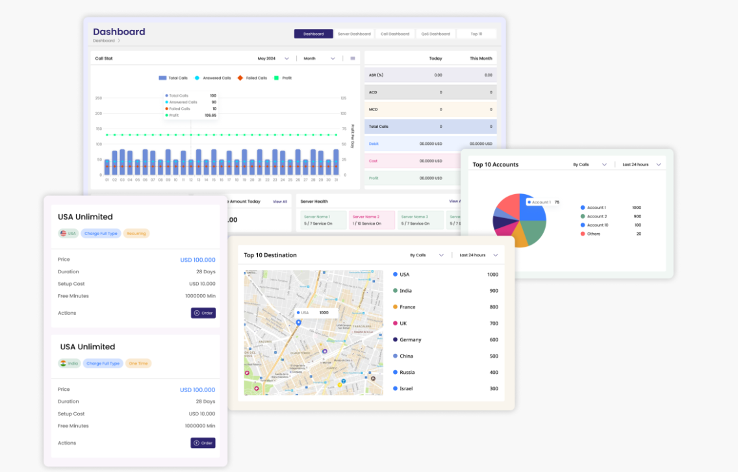
Task: Click plus icon in first Order button
Action: pyautogui.click(x=197, y=313)
